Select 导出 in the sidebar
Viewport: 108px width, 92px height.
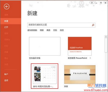point(6,58)
